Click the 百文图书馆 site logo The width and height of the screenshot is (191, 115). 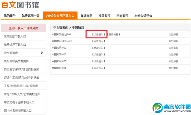coord(20,5)
